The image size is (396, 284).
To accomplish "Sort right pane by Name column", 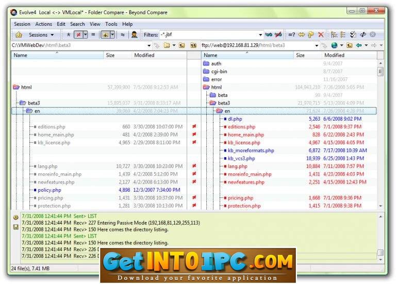I will point(247,55).
